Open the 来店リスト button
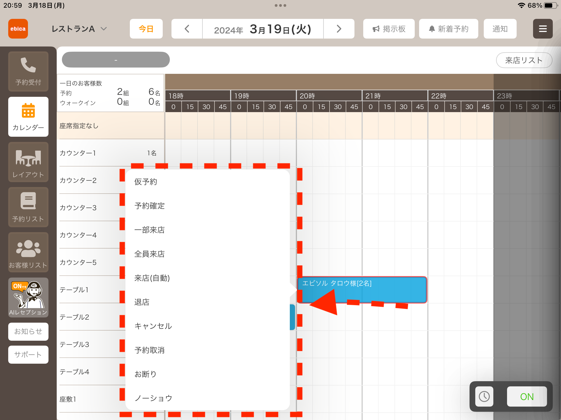 coord(524,60)
